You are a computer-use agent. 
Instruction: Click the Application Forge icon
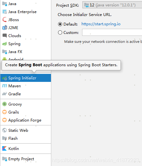[4, 120]
